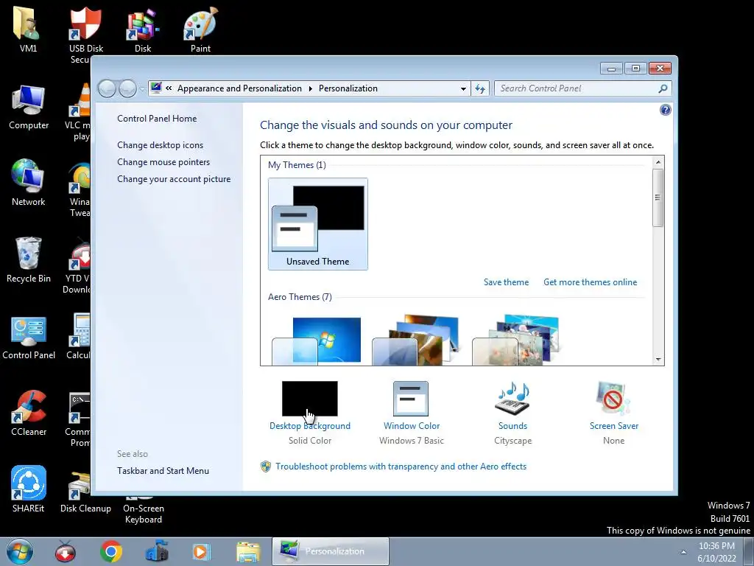This screenshot has height=566, width=754.
Task: Open the Calculator desktop shortcut
Action: 80,336
